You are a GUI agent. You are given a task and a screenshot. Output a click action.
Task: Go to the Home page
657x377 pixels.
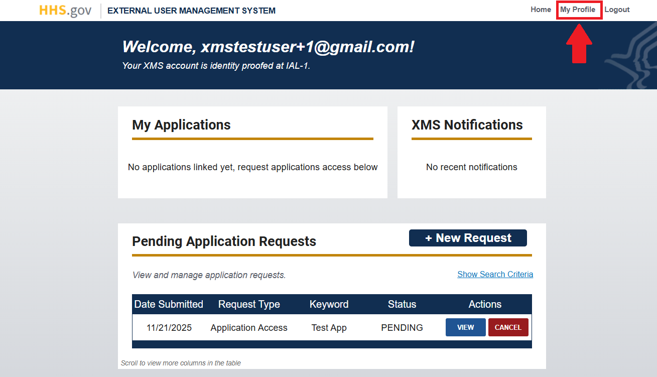[x=541, y=10]
